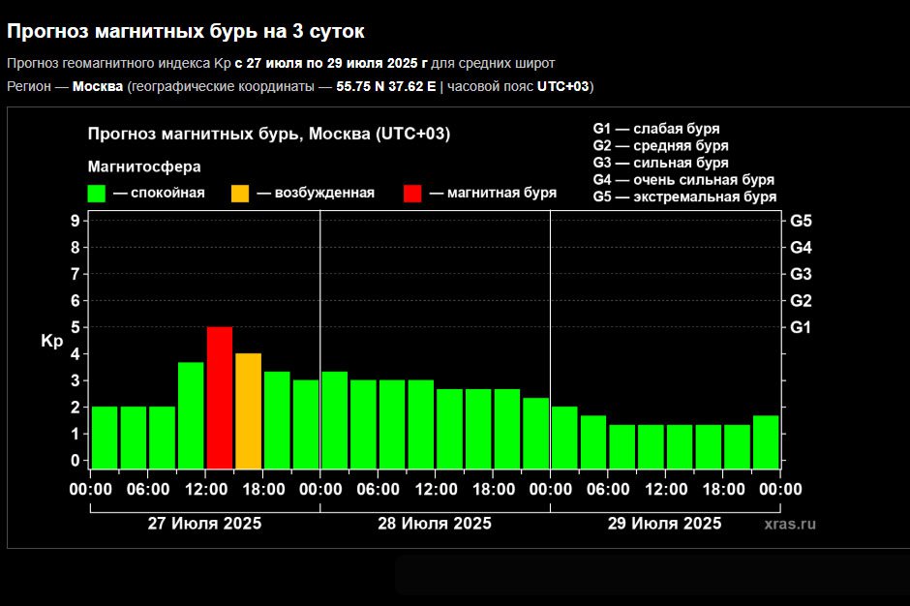Click the '— магнитная буря' legend label
910x606 pixels.
pos(493,193)
